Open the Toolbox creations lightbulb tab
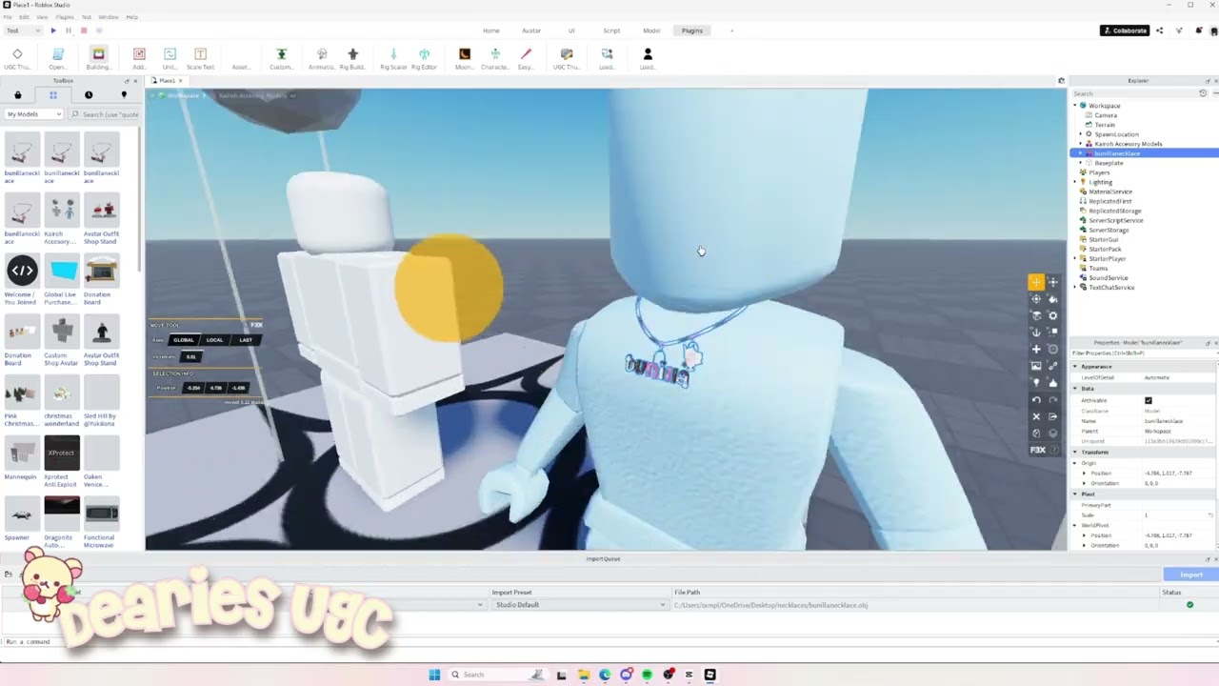 (124, 95)
